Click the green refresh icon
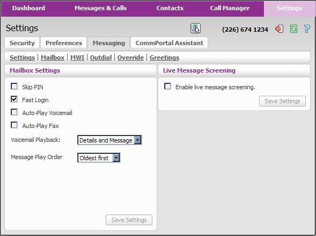Image resolution: width=316 pixels, height=236 pixels. point(293,29)
